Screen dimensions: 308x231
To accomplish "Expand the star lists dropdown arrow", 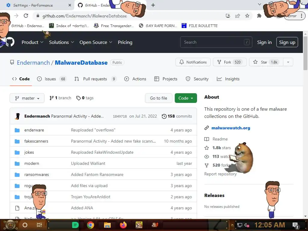I will [288, 62].
